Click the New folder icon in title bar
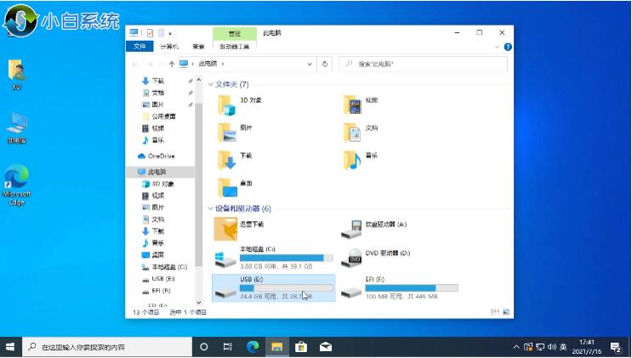Image resolution: width=632 pixels, height=358 pixels. click(x=161, y=33)
